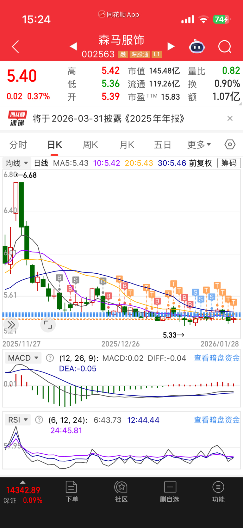Open stock search magnifier
243x528 pixels.
click(225, 47)
